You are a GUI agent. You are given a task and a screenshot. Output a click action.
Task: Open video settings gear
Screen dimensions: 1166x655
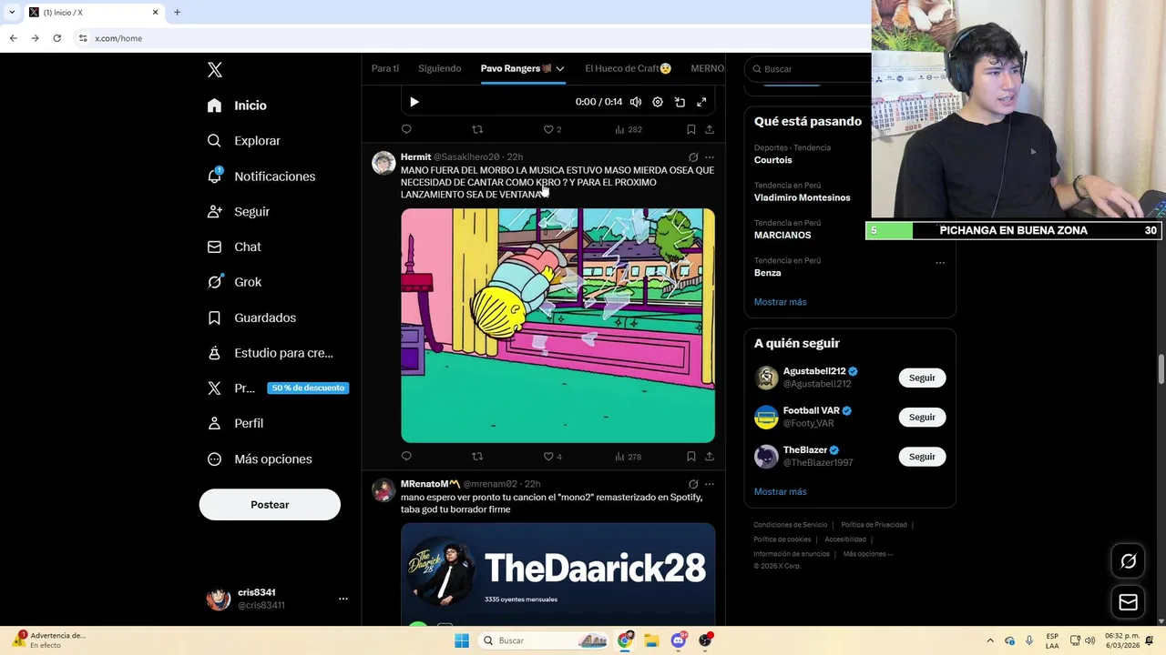click(x=658, y=102)
